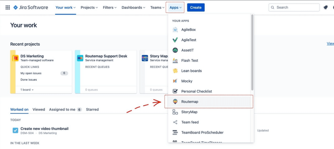Image resolution: width=334 pixels, height=149 pixels.
Task: Switch to Assigned to me tab
Action: pyautogui.click(x=65, y=110)
